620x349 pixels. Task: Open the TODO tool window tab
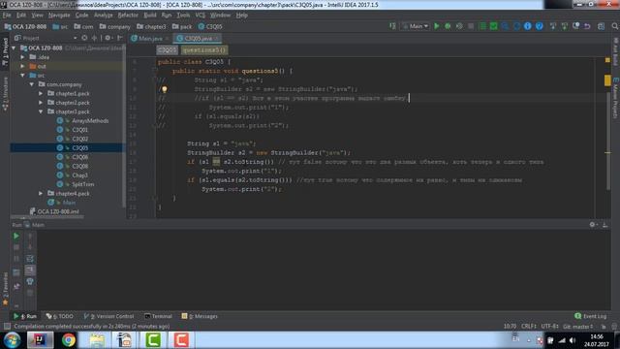[60, 316]
